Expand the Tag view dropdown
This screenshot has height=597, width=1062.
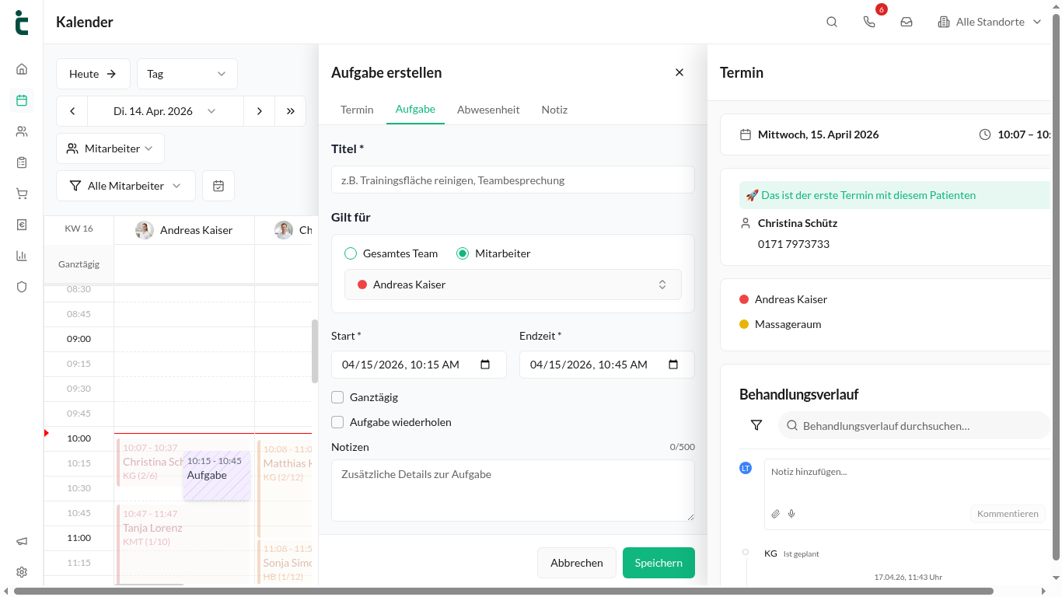187,74
